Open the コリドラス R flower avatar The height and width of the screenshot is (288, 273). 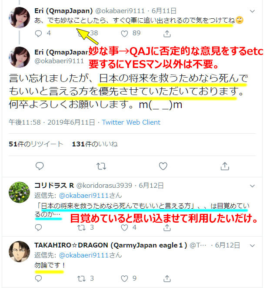tap(19, 192)
